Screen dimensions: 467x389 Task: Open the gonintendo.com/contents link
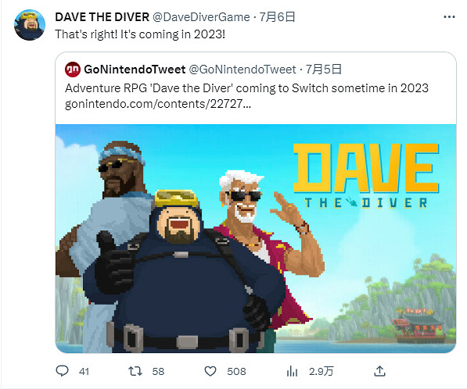pos(158,104)
